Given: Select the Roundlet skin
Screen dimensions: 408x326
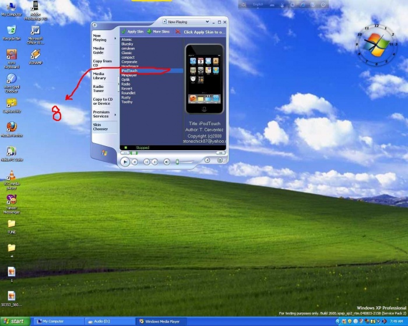Looking at the screenshot, I should pos(128,93).
